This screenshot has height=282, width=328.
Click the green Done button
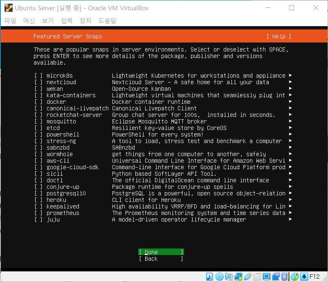[x=161, y=252]
